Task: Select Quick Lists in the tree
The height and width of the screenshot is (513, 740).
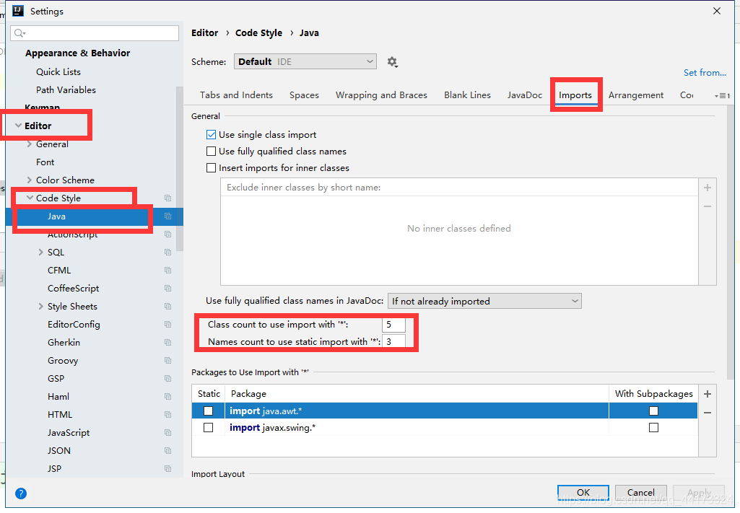Action: pyautogui.click(x=58, y=72)
